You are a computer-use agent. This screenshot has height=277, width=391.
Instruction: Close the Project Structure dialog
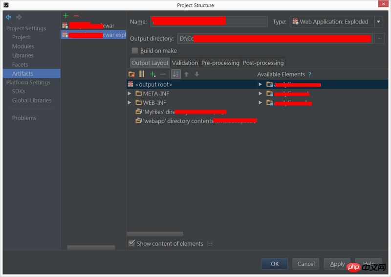click(x=383, y=4)
